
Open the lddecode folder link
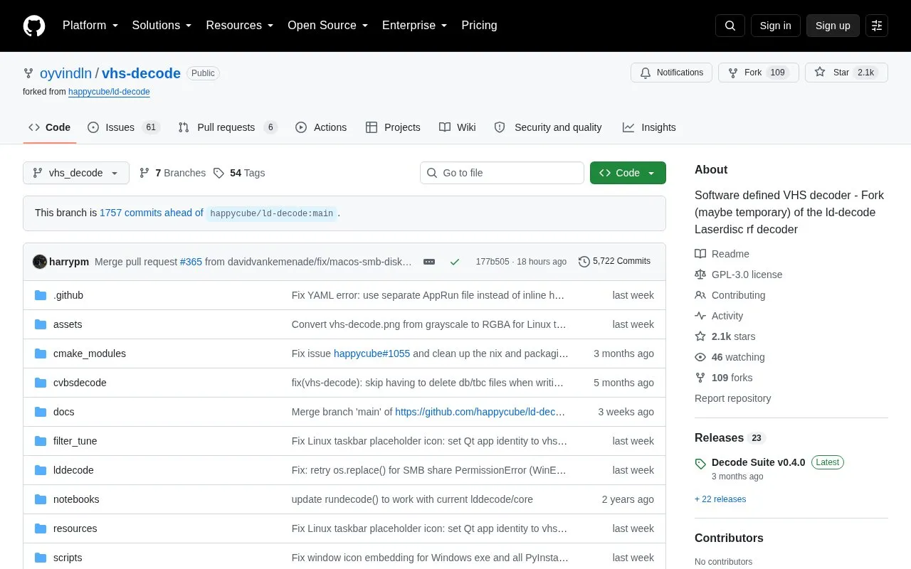click(73, 470)
